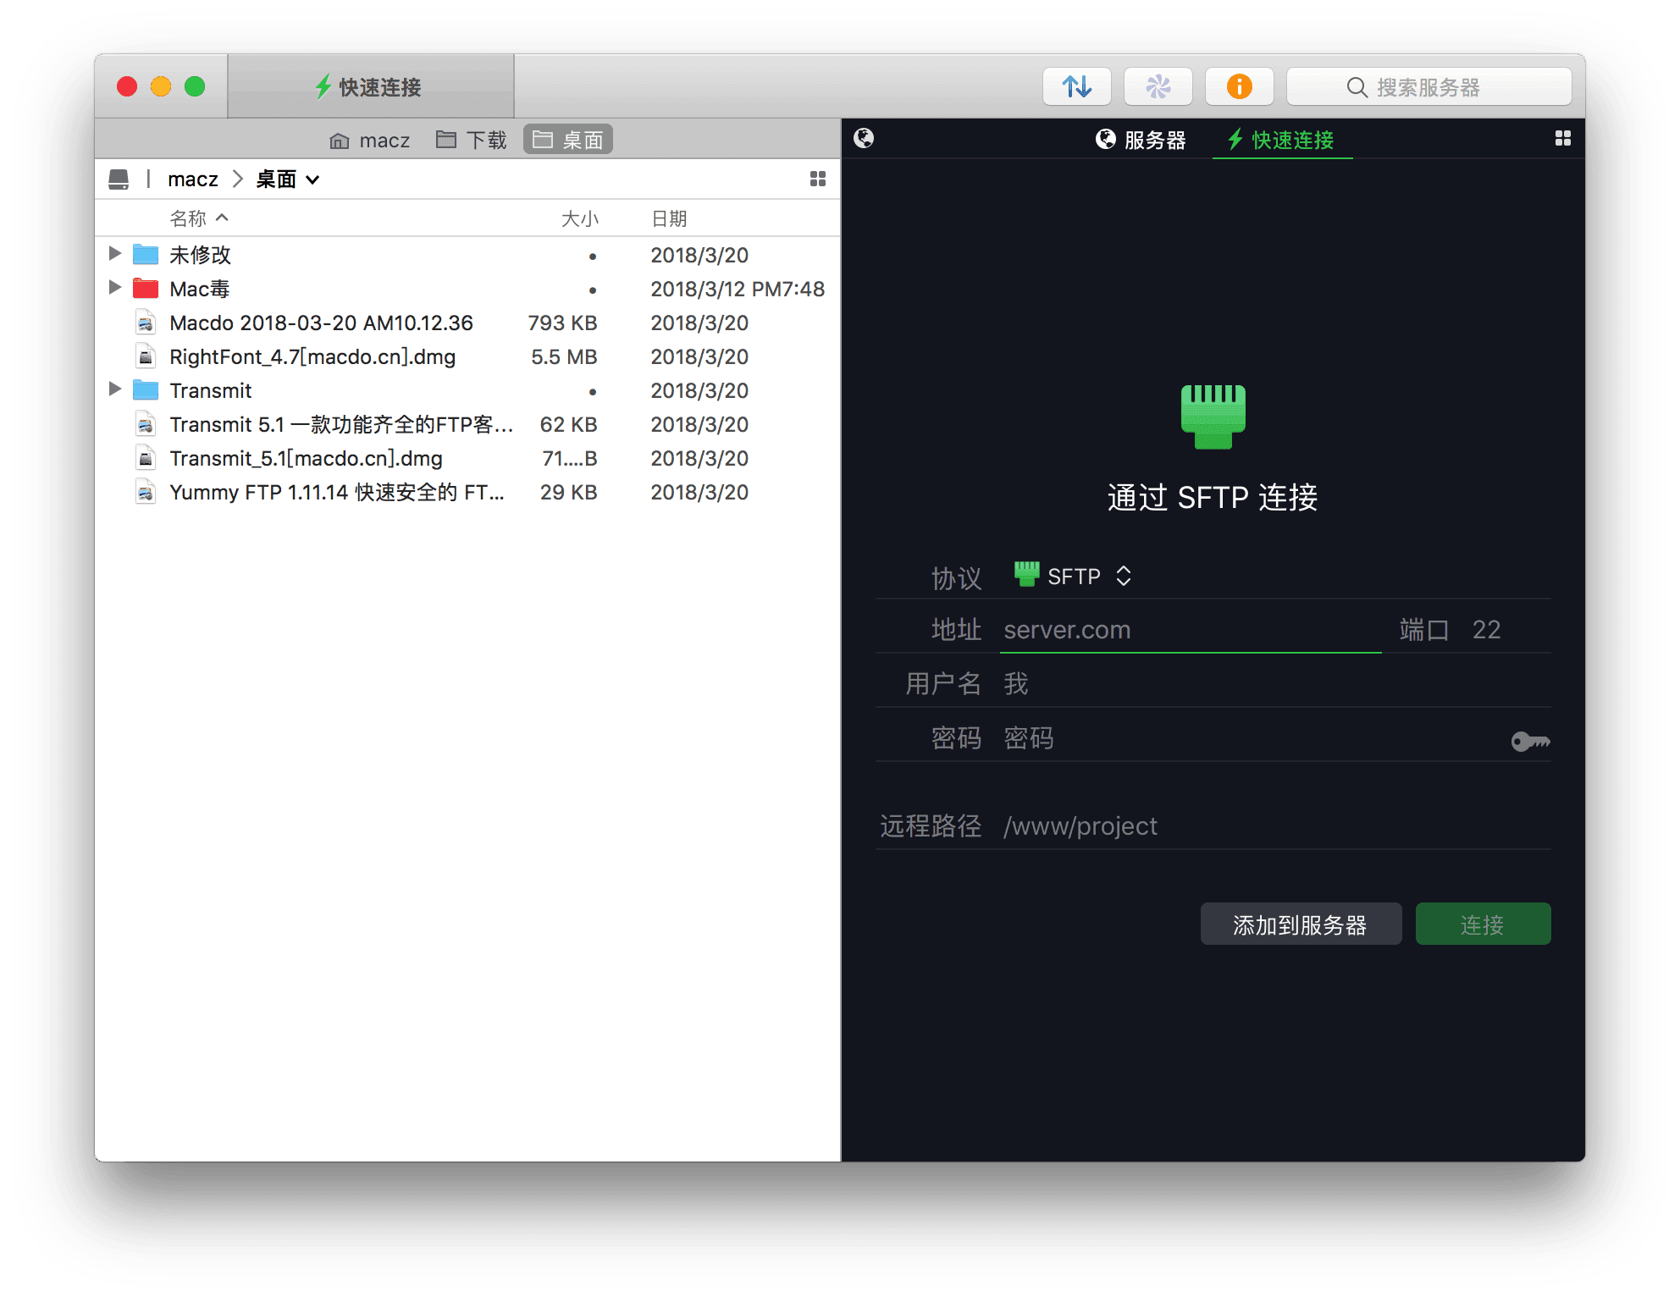Toggle grid view in remote pane

(1562, 139)
